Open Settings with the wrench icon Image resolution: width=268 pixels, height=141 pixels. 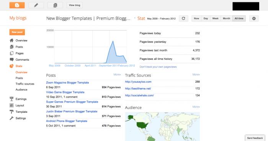tap(11, 118)
